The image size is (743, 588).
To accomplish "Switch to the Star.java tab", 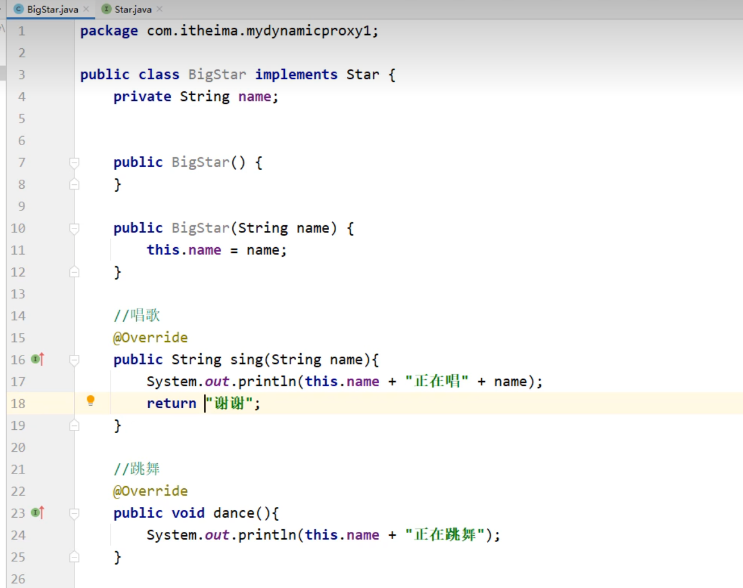I will pos(133,9).
